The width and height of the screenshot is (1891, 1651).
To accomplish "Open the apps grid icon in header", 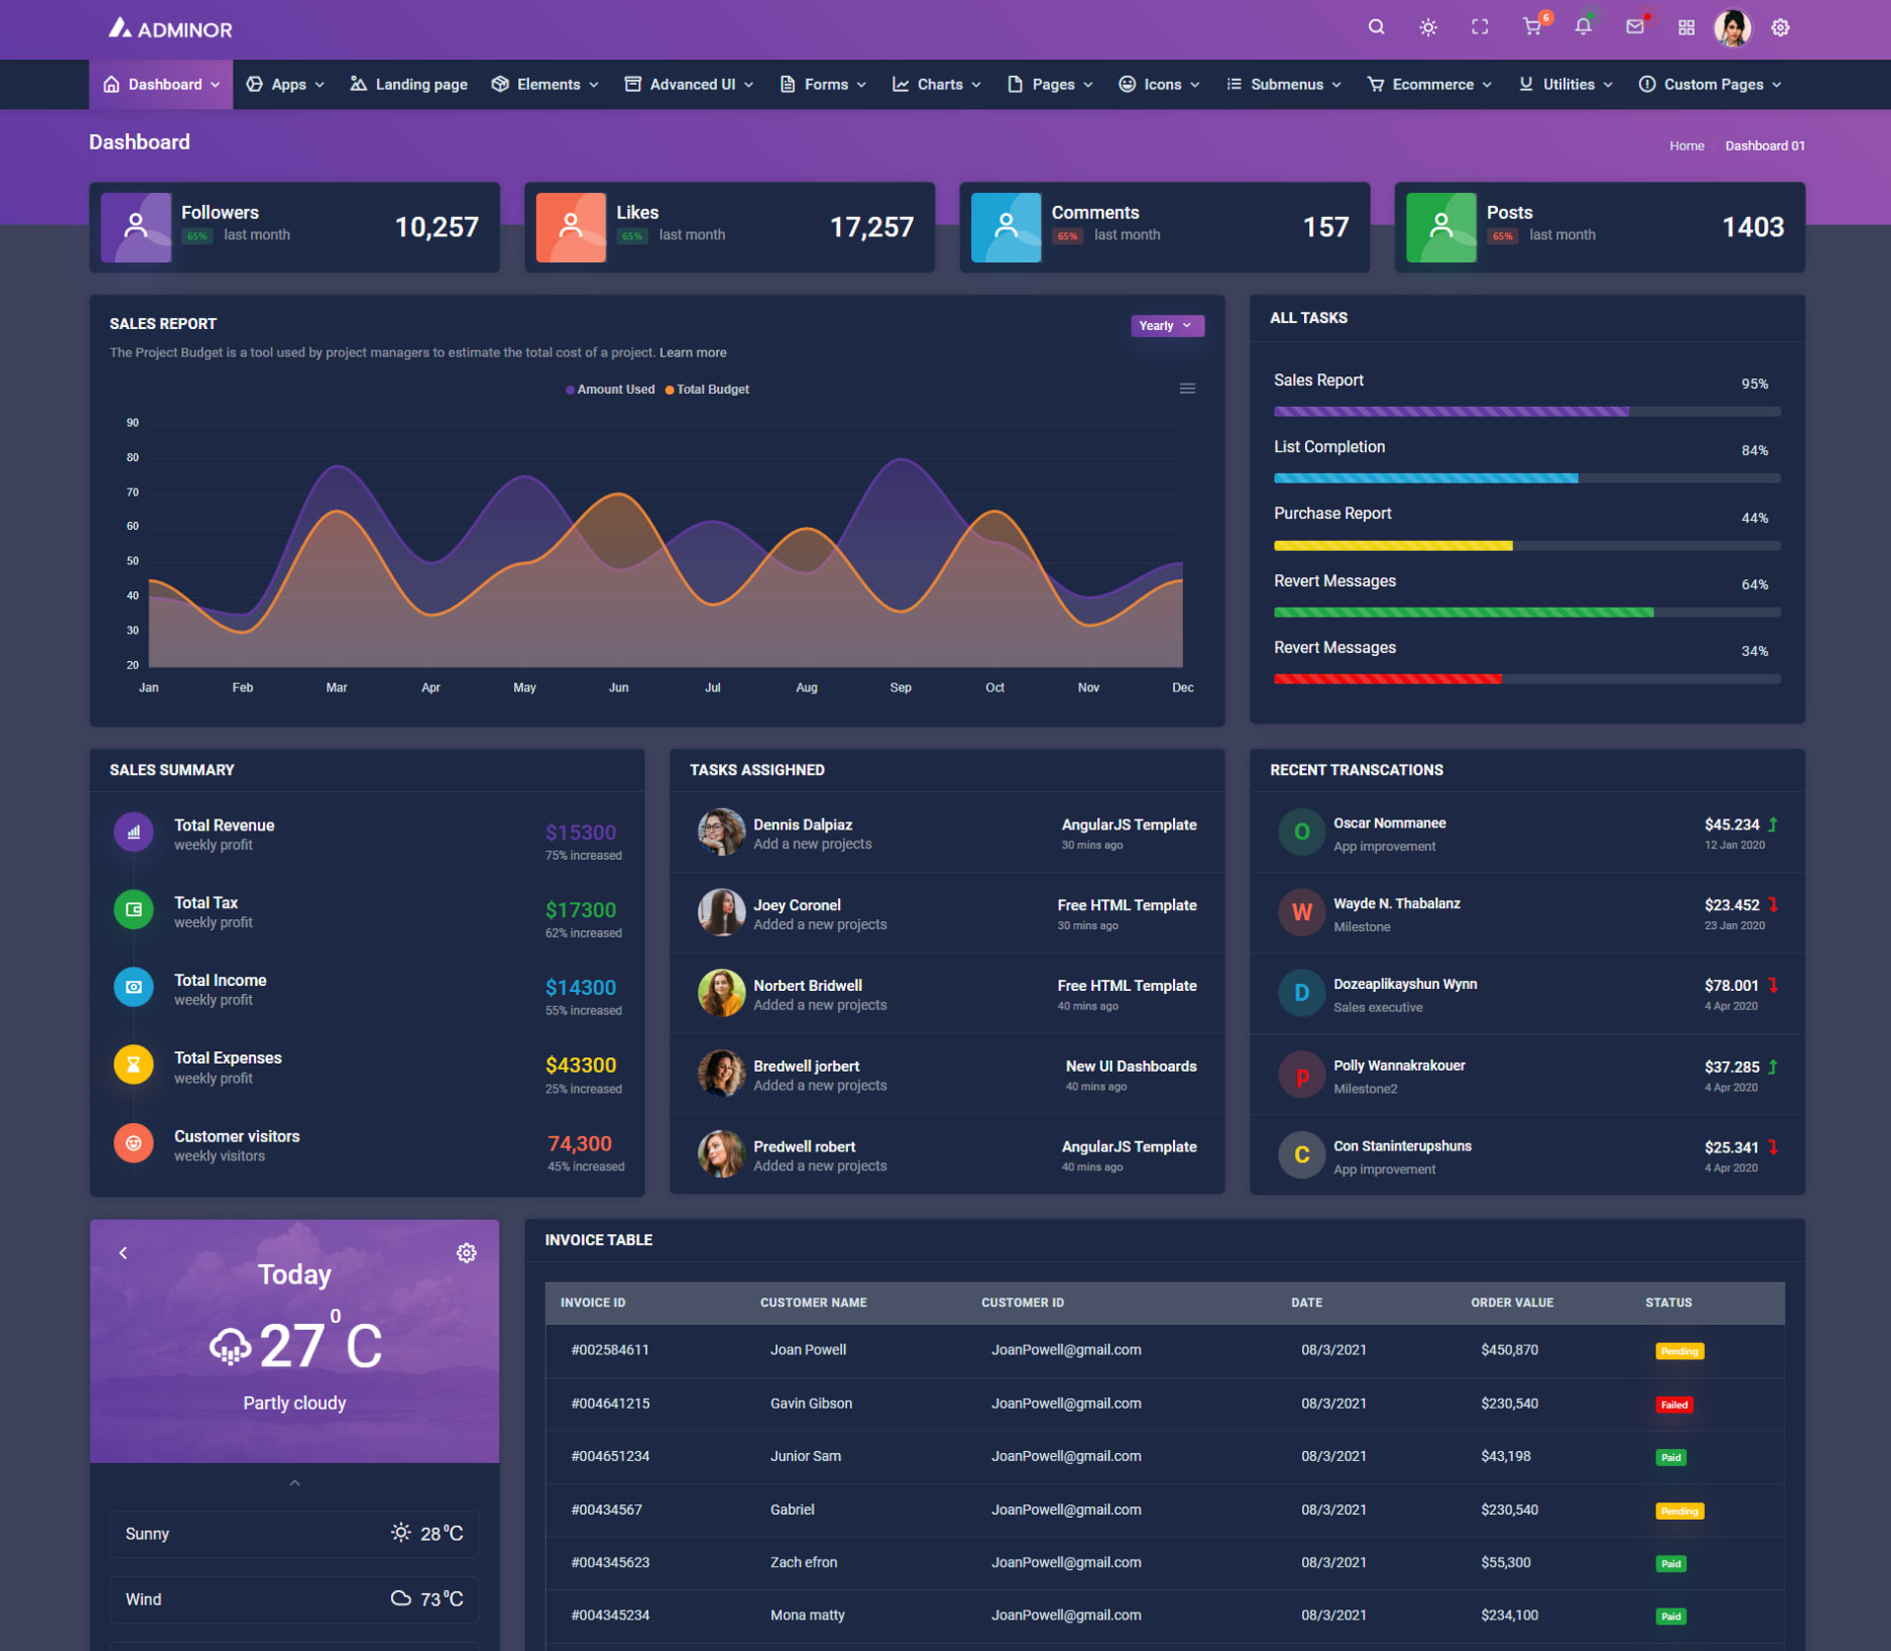I will pos(1686,28).
